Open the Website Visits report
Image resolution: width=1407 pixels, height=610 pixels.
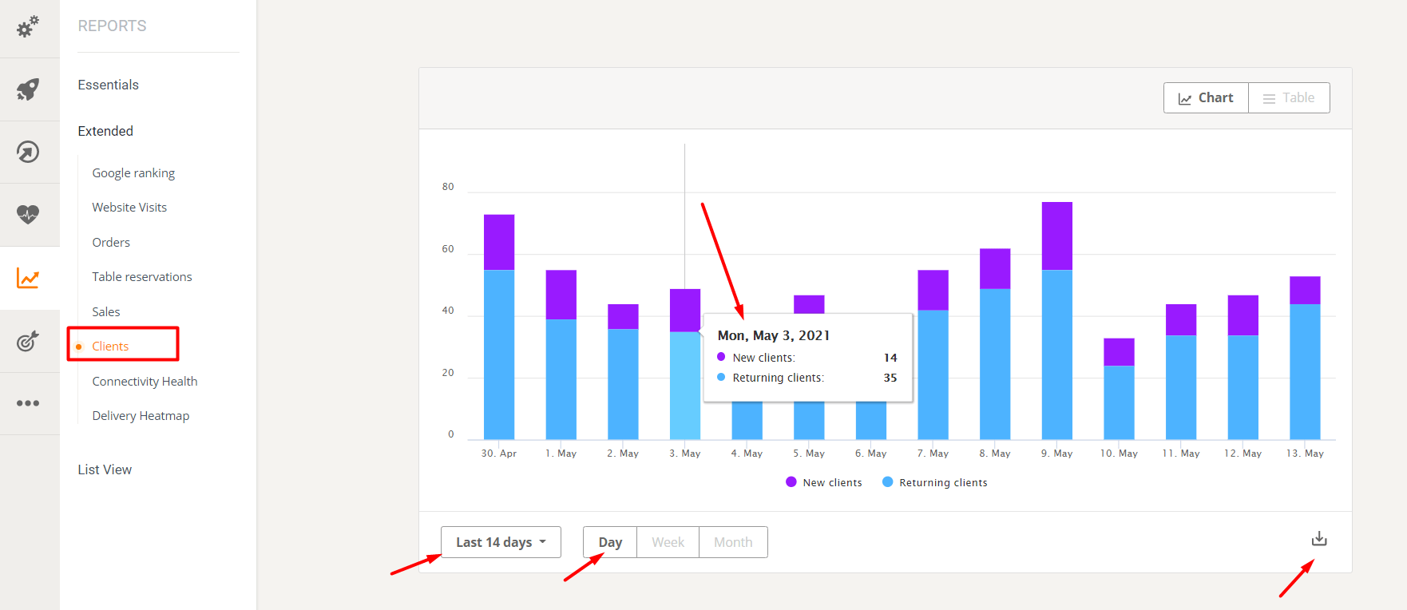coord(129,208)
